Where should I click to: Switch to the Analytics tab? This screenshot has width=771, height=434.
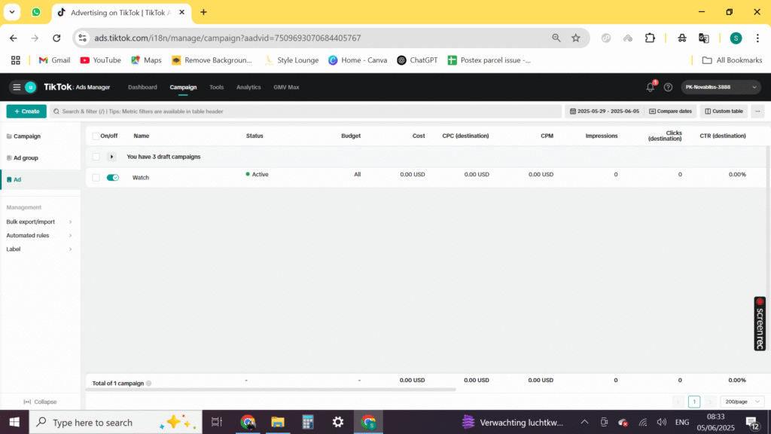coord(248,87)
